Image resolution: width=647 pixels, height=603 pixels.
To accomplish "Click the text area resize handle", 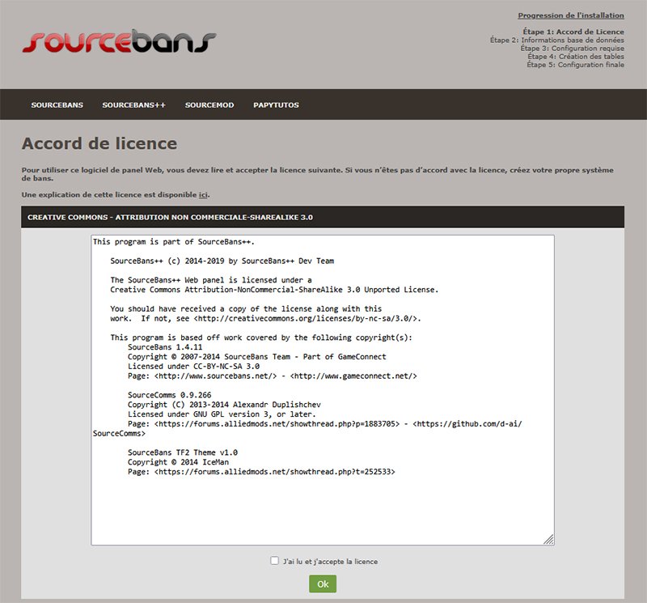I will 549,540.
